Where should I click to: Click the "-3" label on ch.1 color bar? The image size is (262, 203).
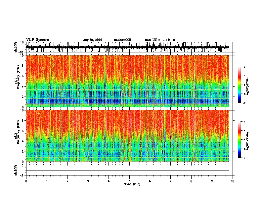click(x=244, y=67)
